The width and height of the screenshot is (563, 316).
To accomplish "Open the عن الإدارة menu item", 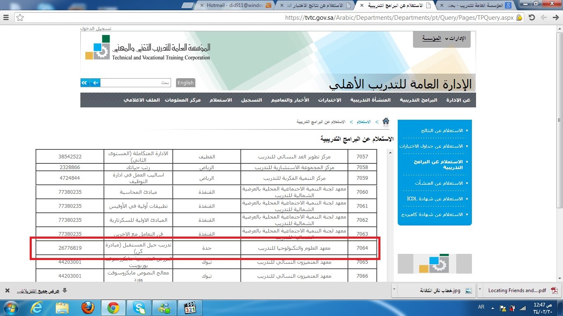I will click(x=458, y=100).
